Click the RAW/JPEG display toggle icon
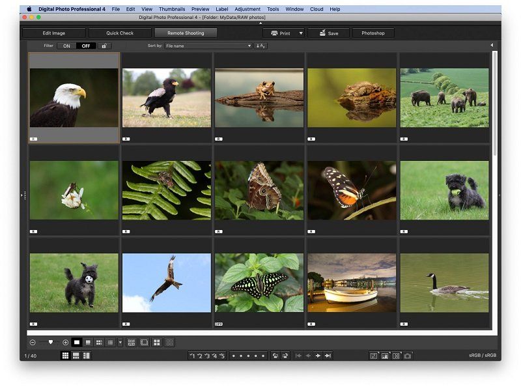 [x=131, y=341]
